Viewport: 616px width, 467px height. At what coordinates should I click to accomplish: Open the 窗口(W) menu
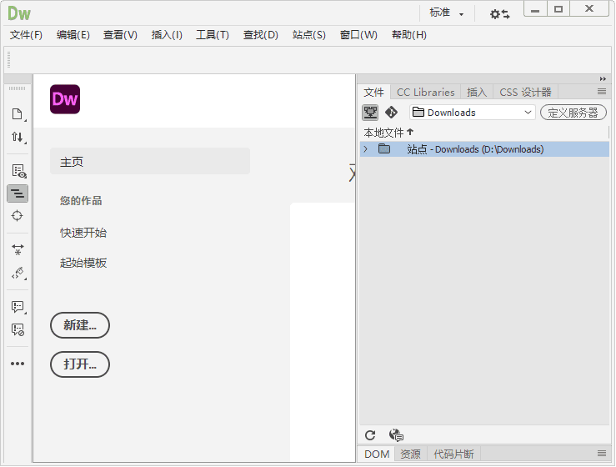358,35
